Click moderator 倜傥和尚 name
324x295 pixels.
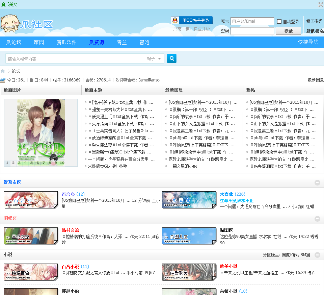[290, 255]
